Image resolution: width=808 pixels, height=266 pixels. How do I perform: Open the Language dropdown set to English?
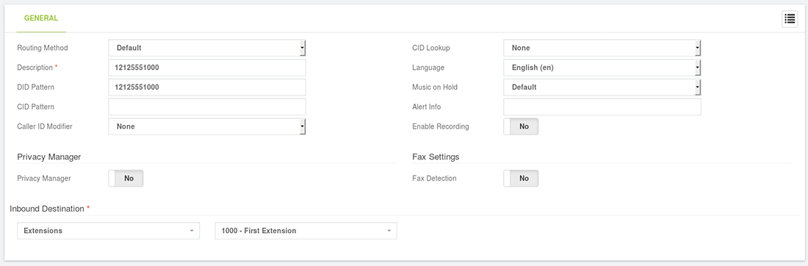[x=602, y=68]
